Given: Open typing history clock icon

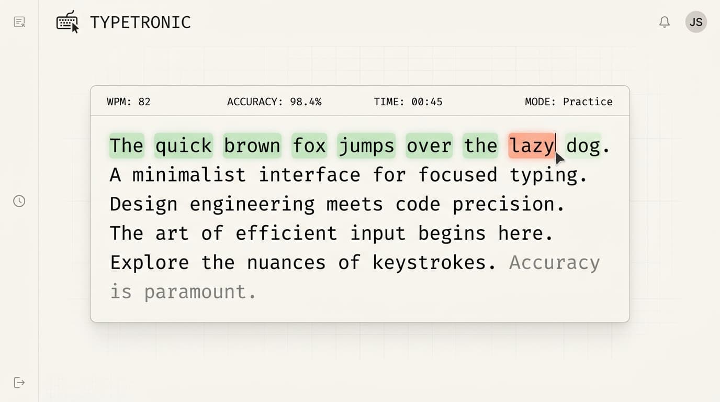Looking at the screenshot, I should (x=19, y=201).
